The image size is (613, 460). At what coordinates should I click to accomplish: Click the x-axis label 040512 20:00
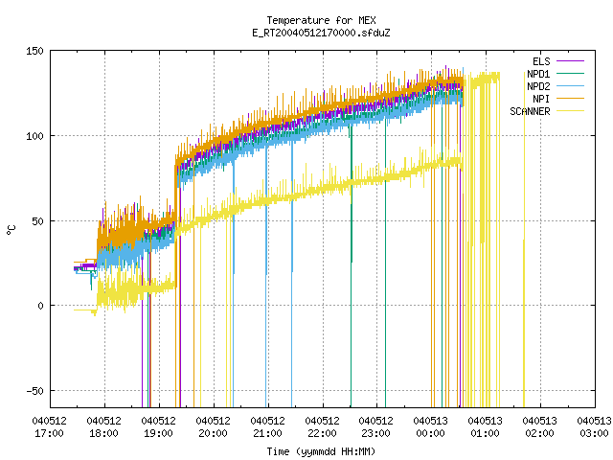[213, 426]
